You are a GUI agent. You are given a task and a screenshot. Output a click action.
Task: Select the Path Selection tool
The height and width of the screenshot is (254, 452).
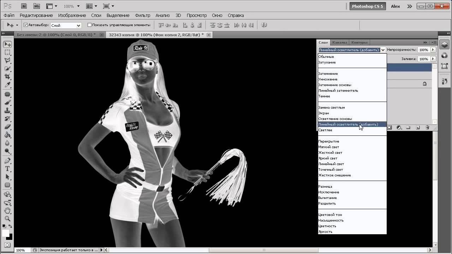pyautogui.click(x=7, y=177)
